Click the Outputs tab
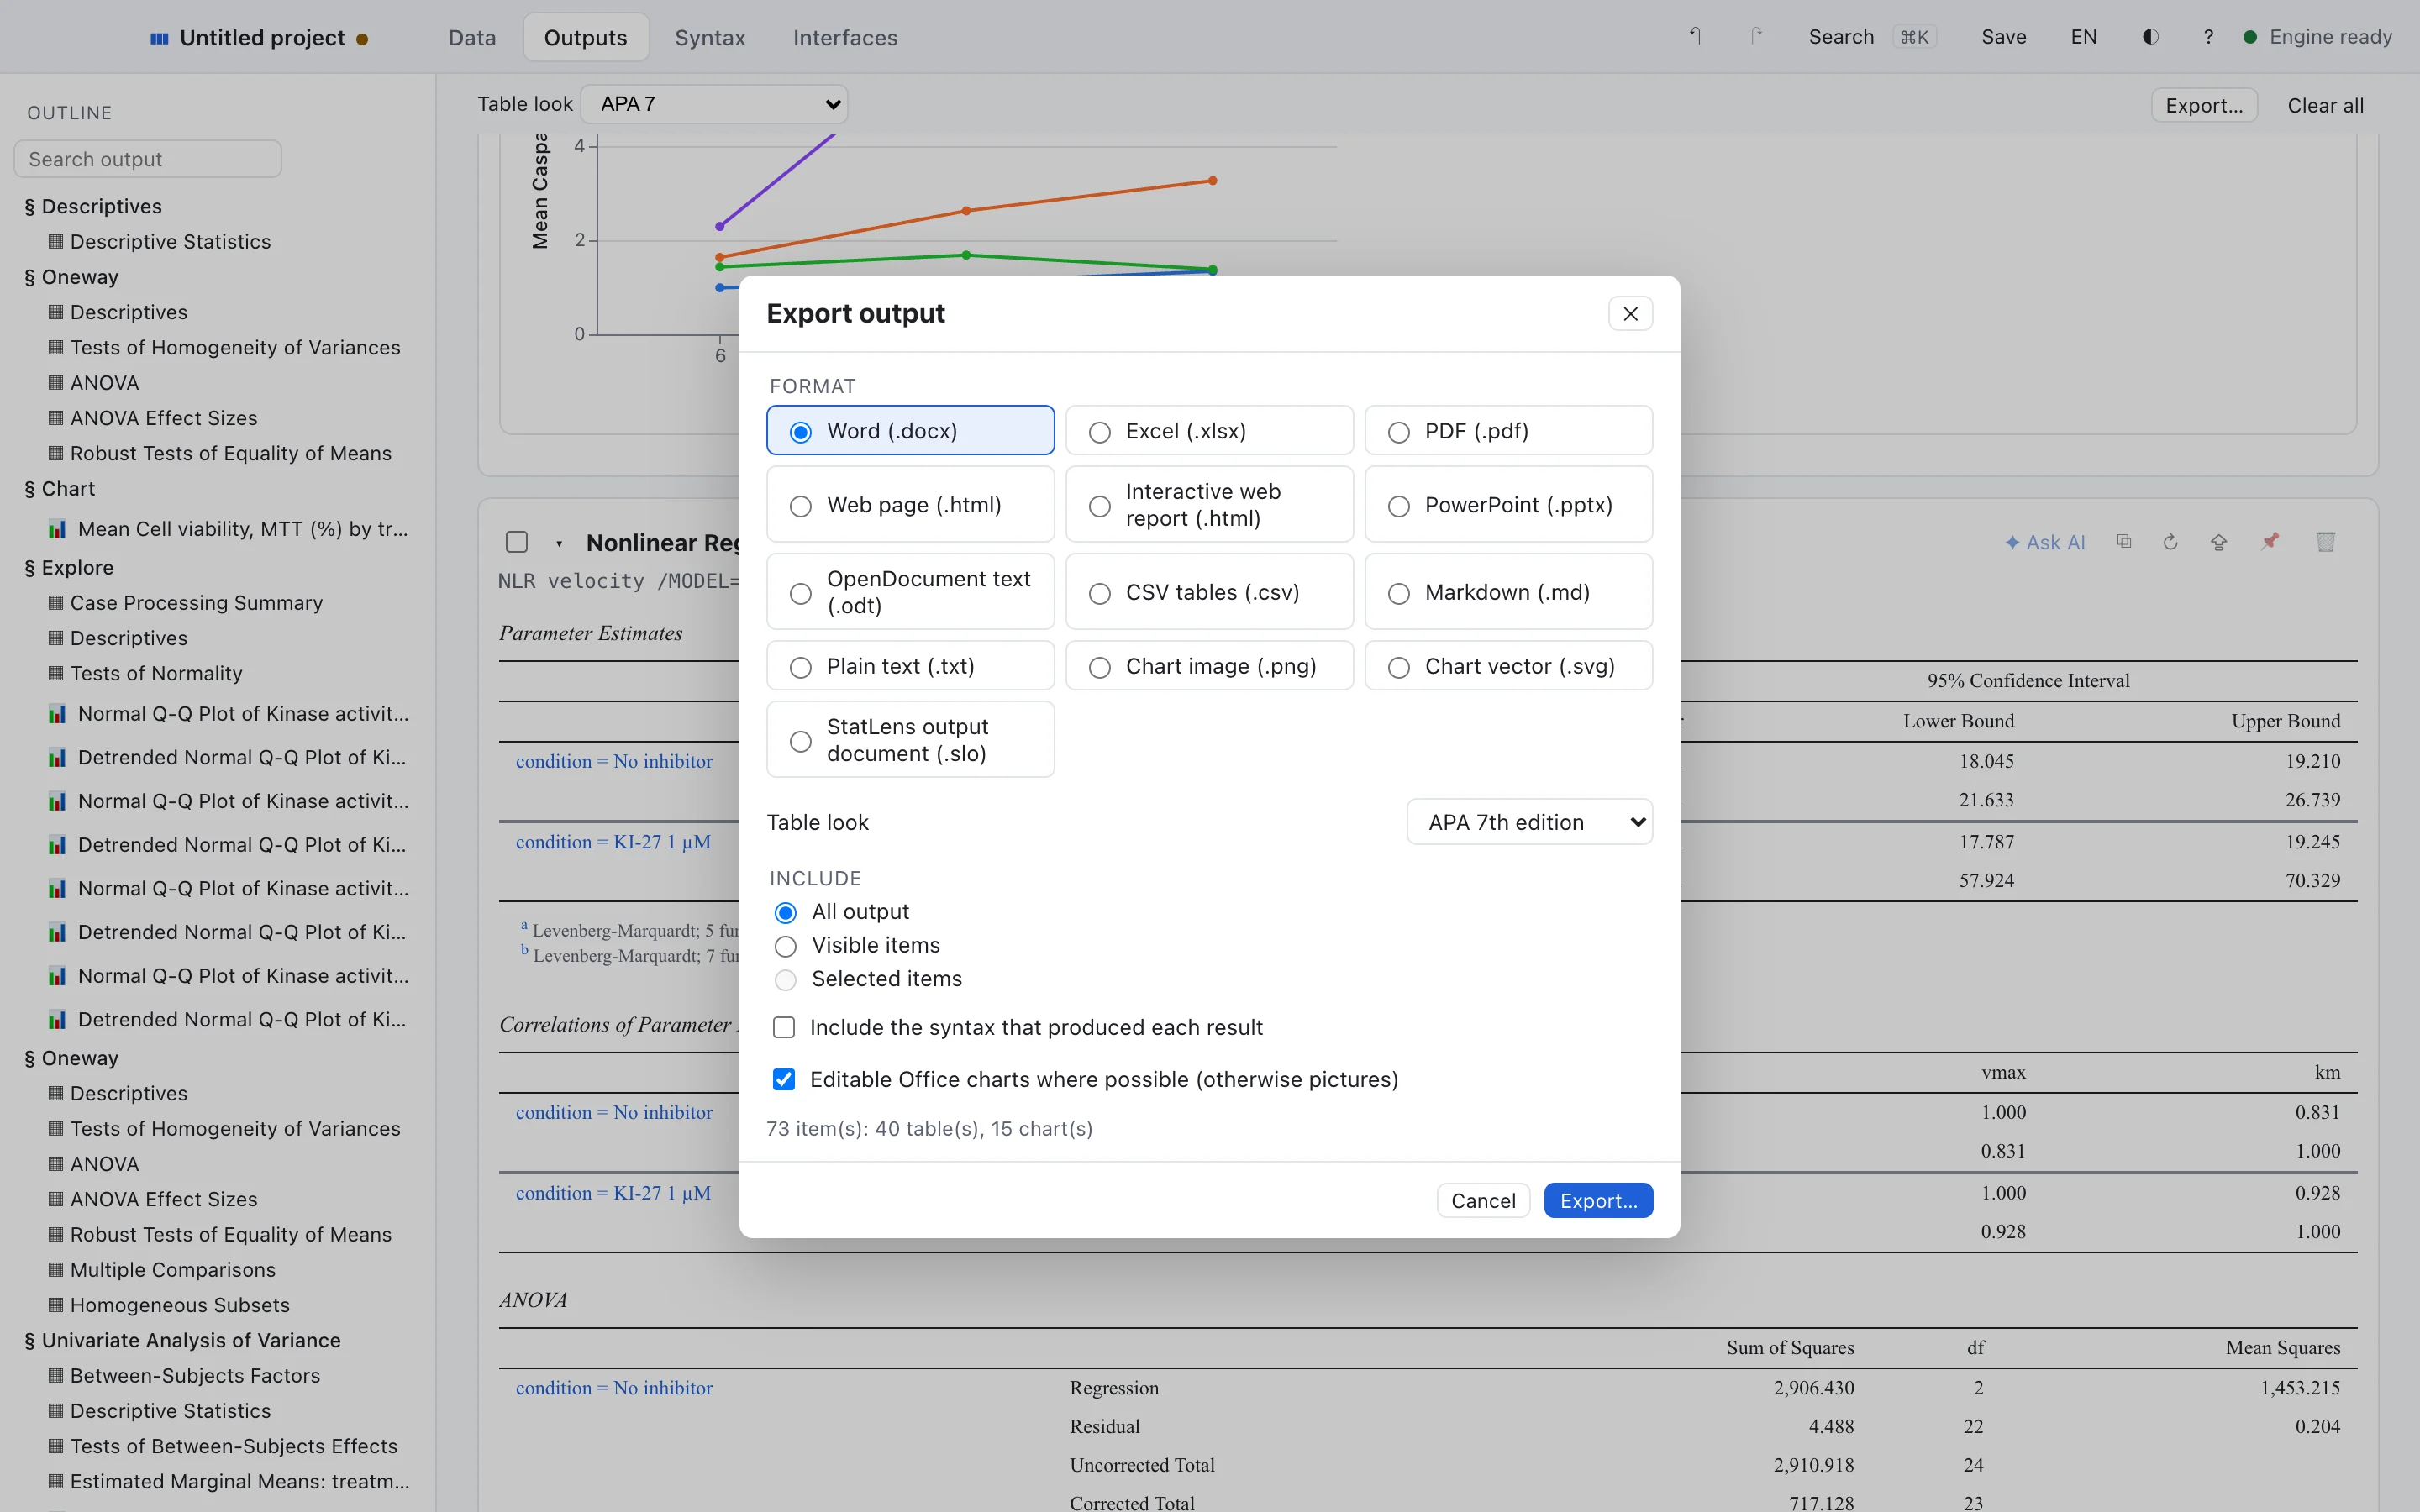2420x1512 pixels. (x=585, y=38)
